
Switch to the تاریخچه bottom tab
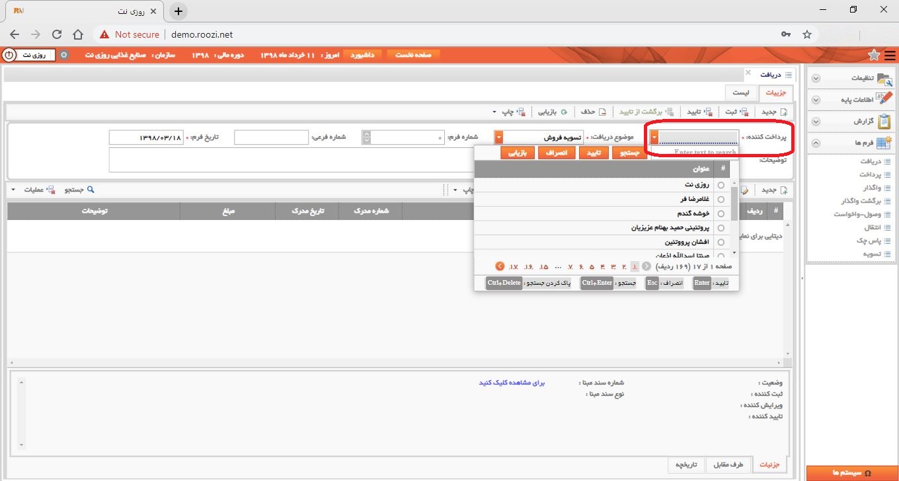[x=687, y=464]
